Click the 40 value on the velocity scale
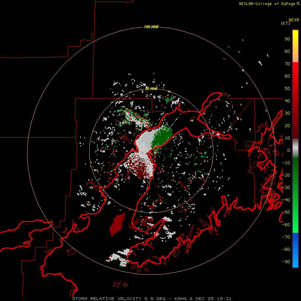301x301 pixels. [287, 101]
